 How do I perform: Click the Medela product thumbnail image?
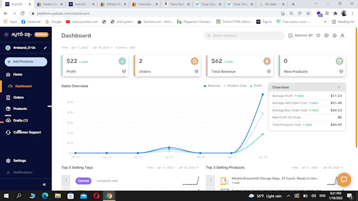[x=224, y=180]
